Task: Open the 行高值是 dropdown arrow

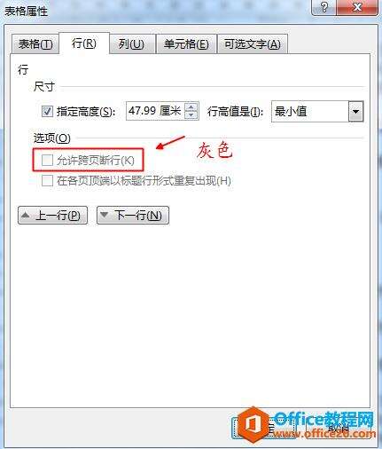Action: click(355, 112)
